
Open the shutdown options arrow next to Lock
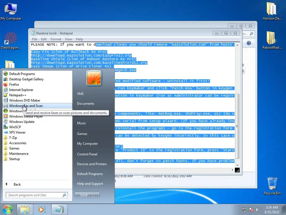click(x=96, y=195)
